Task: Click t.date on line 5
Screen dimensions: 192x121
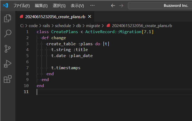Action: 59,56
